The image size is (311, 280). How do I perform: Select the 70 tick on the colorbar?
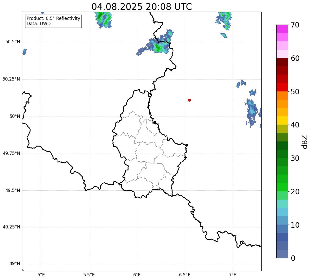coord(295,25)
